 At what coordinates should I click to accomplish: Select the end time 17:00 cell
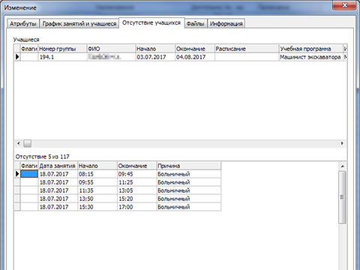point(136,207)
